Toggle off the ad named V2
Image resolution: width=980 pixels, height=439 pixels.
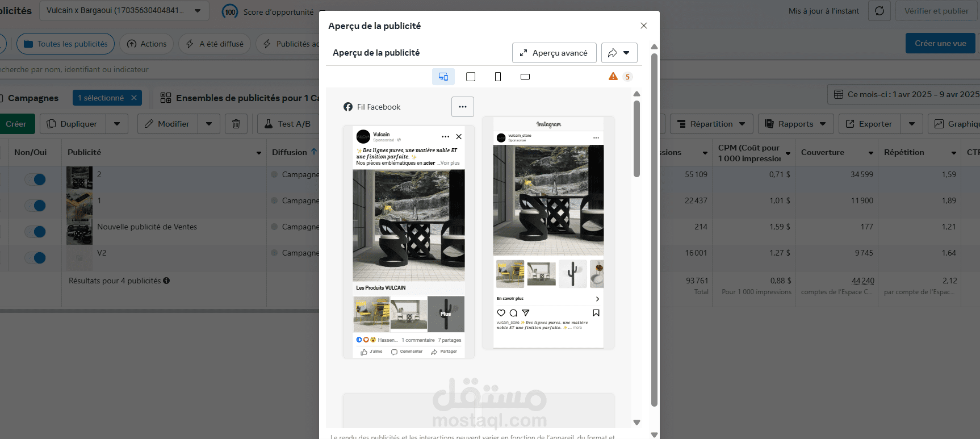[35, 258]
